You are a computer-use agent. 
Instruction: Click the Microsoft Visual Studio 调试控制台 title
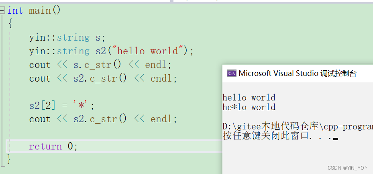pos(297,74)
